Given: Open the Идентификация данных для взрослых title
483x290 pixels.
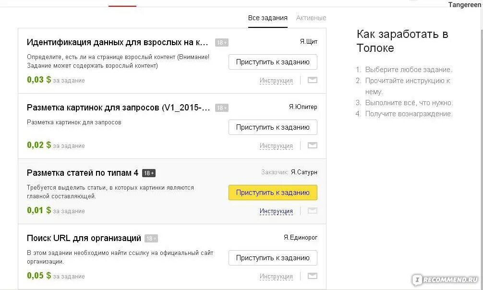Looking at the screenshot, I should tap(117, 42).
